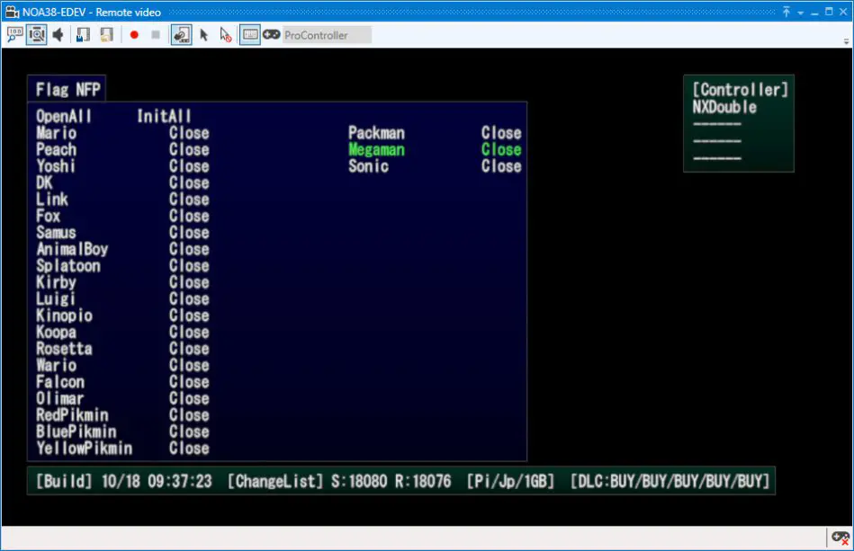Select the Yoshi row label
Screen dimensions: 854x551
pos(56,166)
